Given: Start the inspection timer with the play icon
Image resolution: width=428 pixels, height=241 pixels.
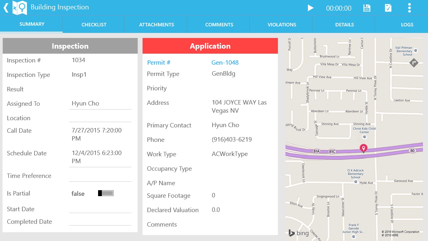Looking at the screenshot, I should (x=311, y=8).
